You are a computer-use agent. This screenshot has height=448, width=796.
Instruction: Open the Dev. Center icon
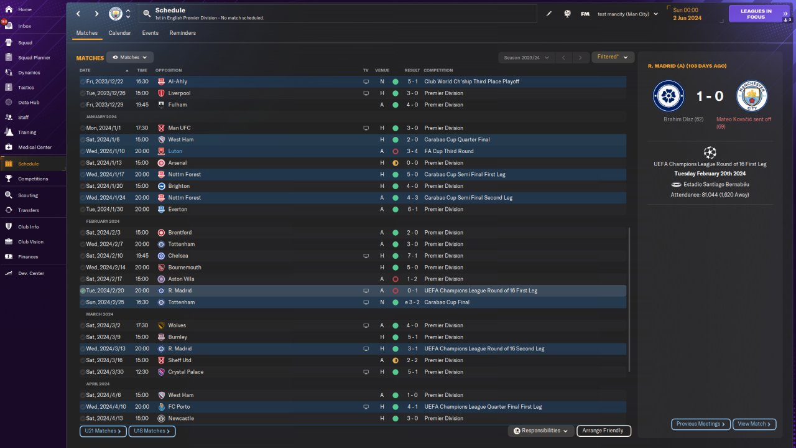pyautogui.click(x=9, y=273)
